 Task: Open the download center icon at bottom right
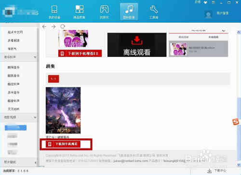[209, 171]
